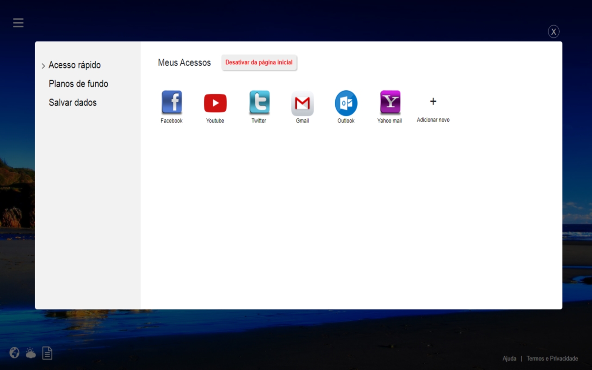The image size is (592, 370).
Task: Open the Twitter shortcut icon
Action: pyautogui.click(x=259, y=102)
